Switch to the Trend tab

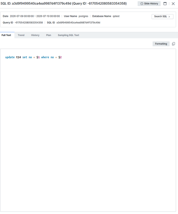[21, 35]
